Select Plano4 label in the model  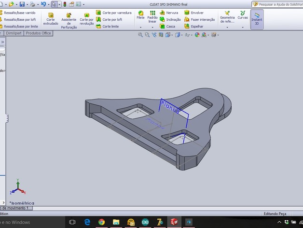[x=155, y=123]
